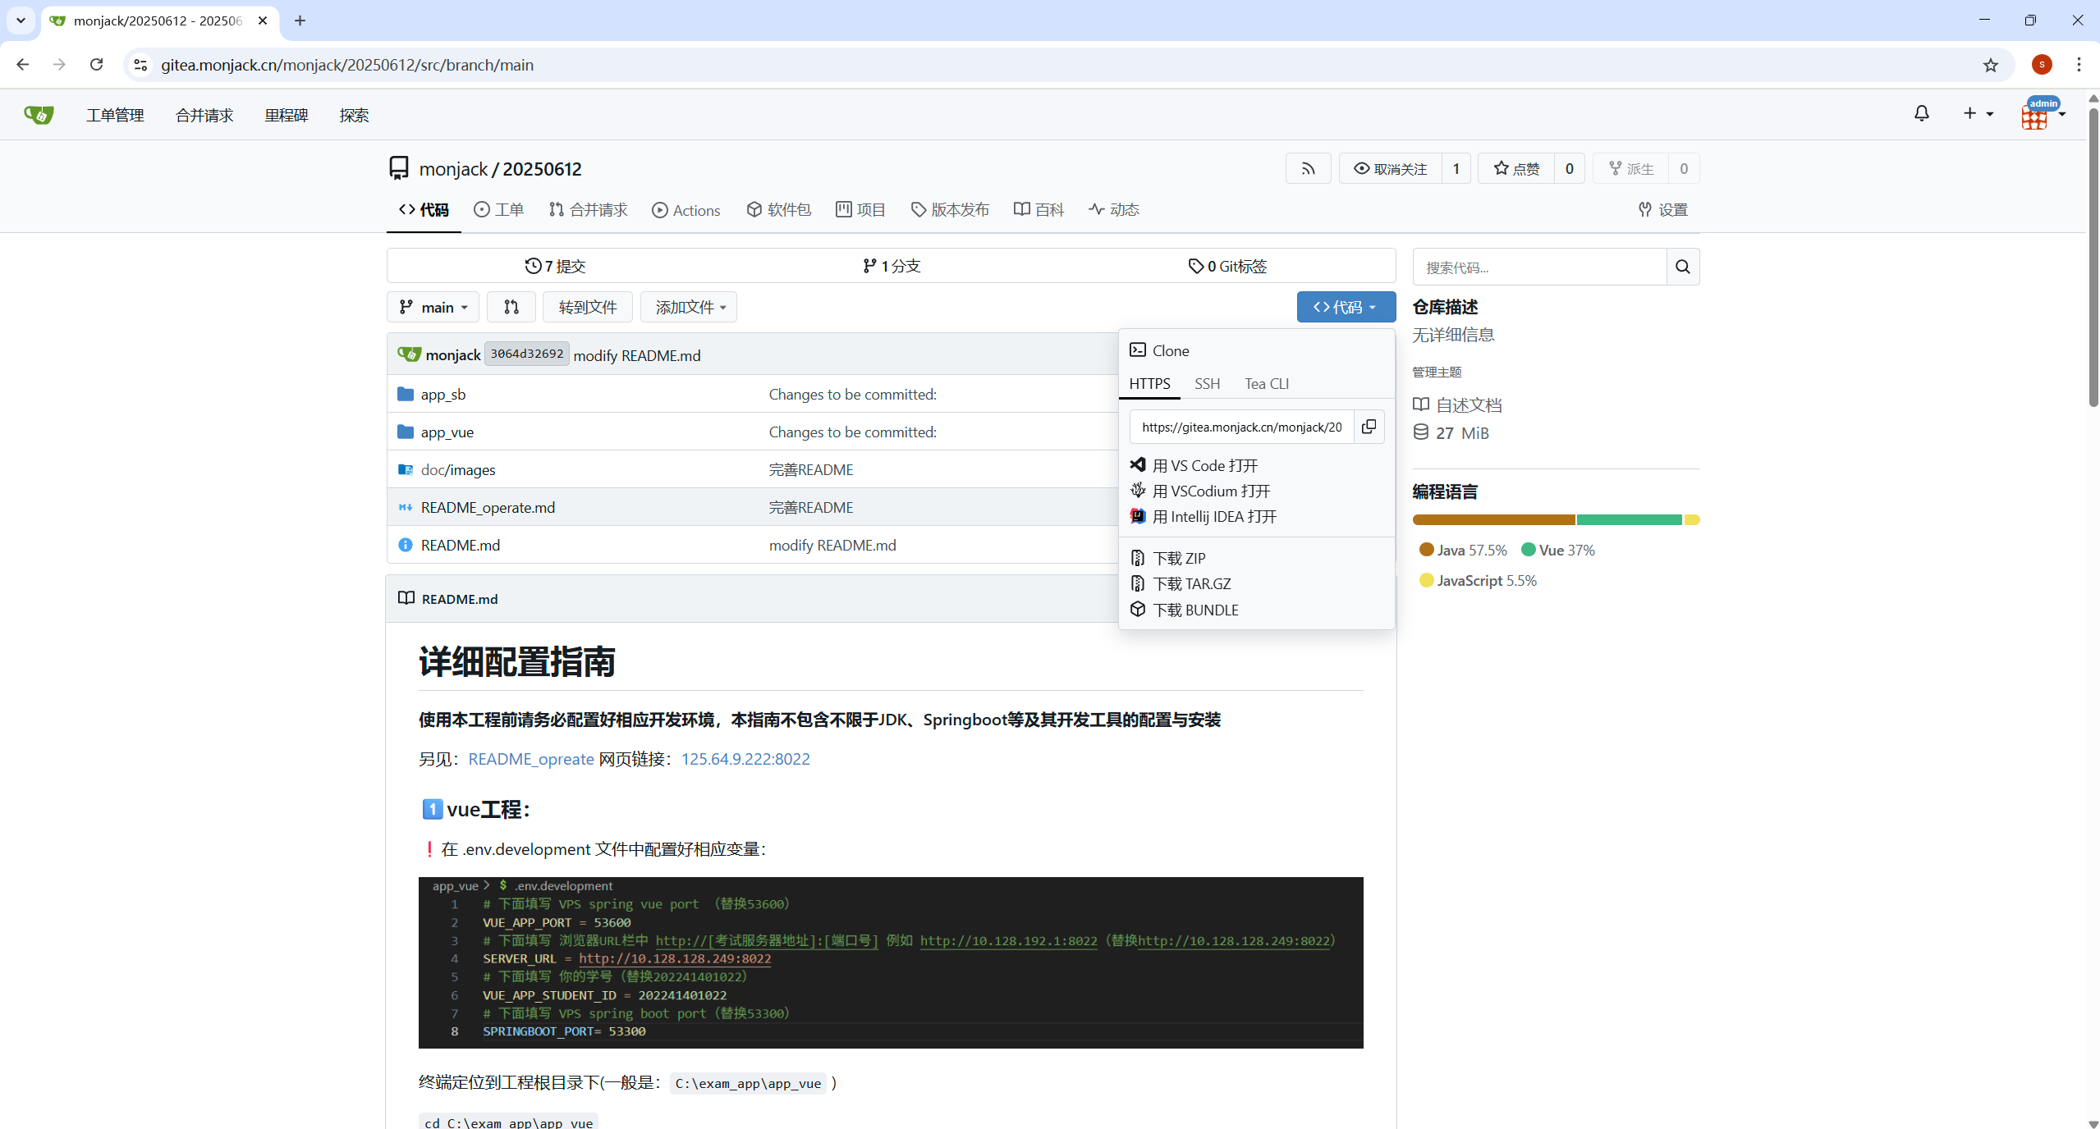Open the notifications bell
This screenshot has height=1129, width=2100.
pyautogui.click(x=1921, y=114)
